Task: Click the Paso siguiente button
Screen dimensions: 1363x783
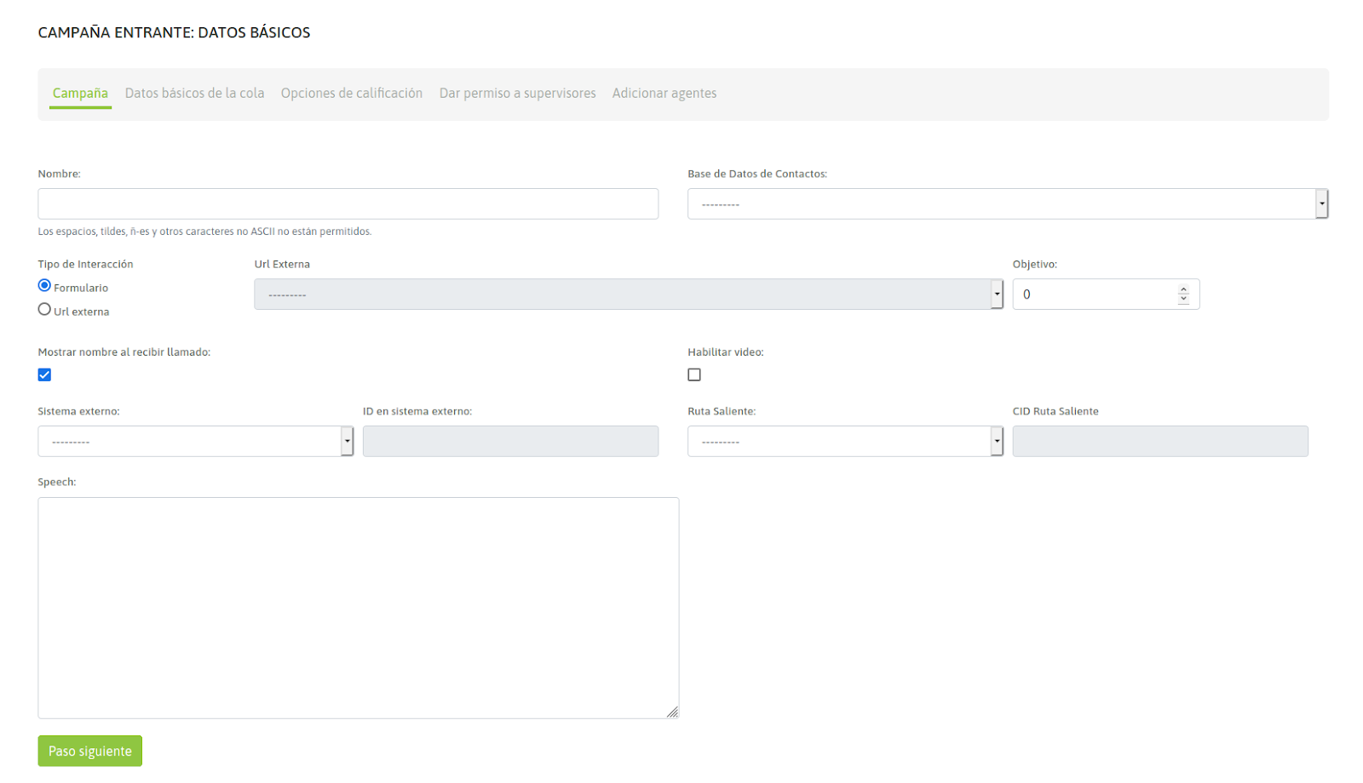Action: tap(89, 751)
